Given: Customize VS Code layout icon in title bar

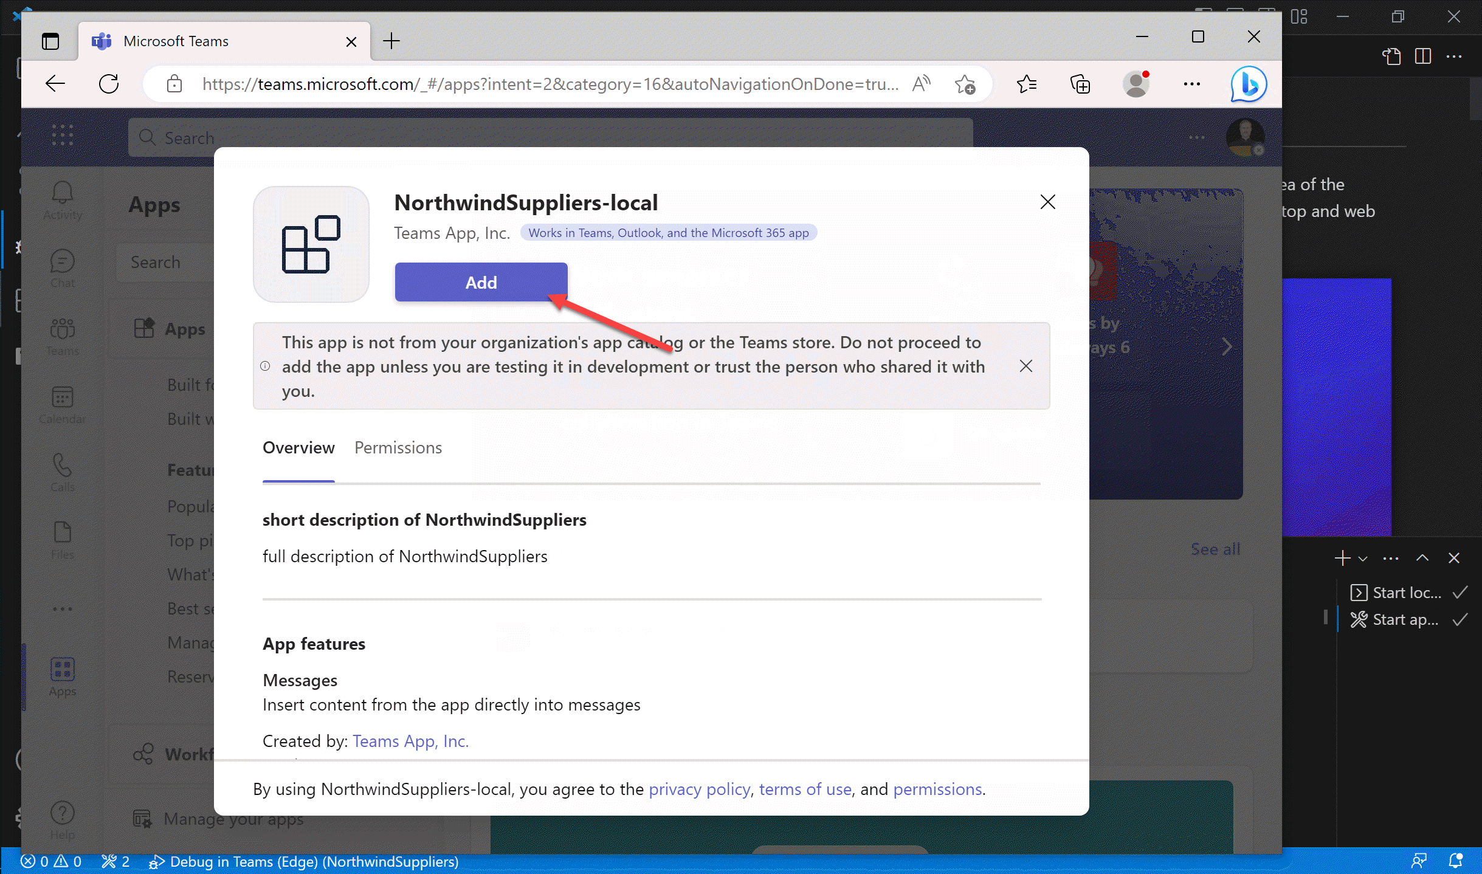Looking at the screenshot, I should [x=1299, y=16].
